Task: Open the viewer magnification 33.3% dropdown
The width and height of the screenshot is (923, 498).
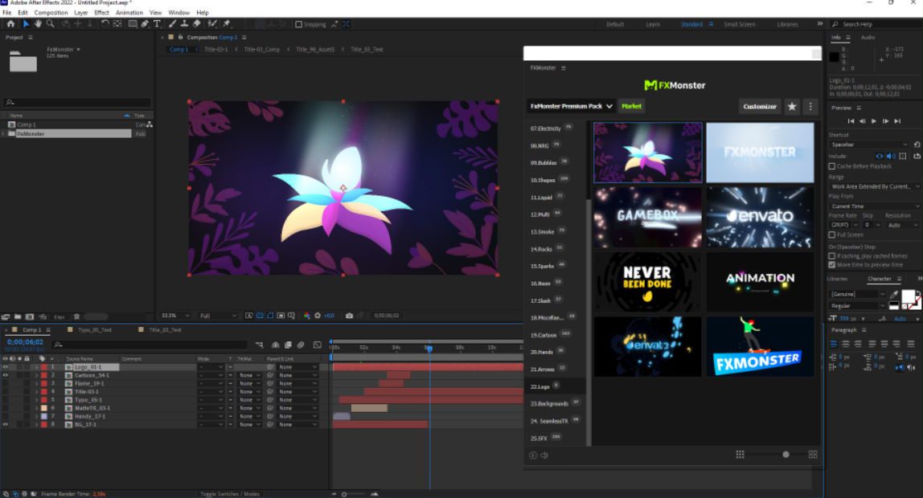Action: click(x=176, y=316)
